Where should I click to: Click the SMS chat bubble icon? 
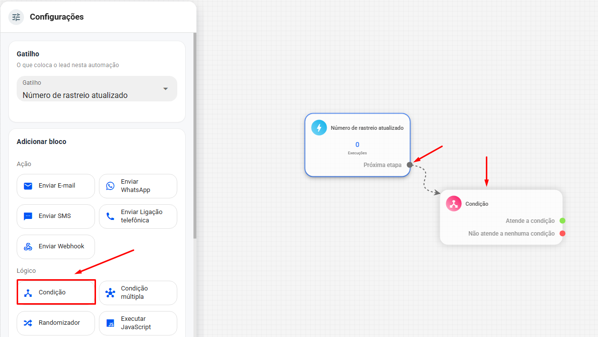click(x=28, y=217)
